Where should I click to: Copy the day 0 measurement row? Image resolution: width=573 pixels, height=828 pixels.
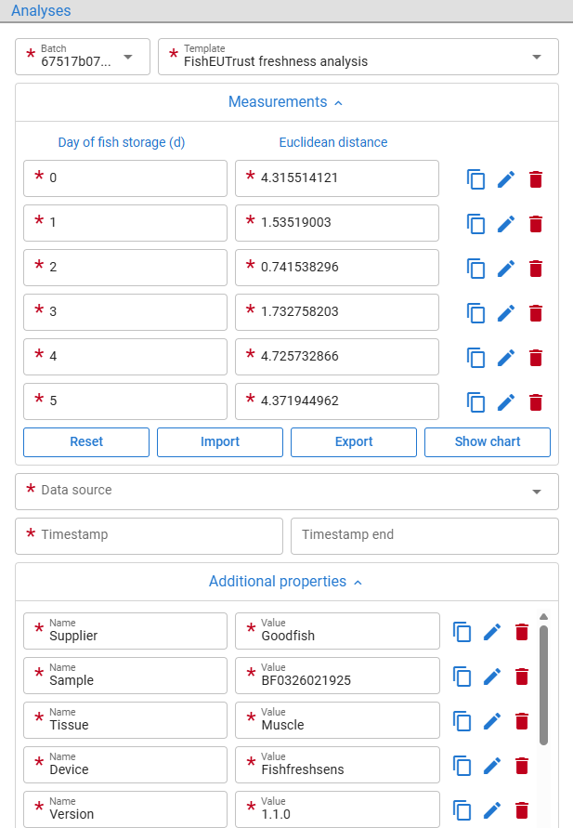pos(475,179)
